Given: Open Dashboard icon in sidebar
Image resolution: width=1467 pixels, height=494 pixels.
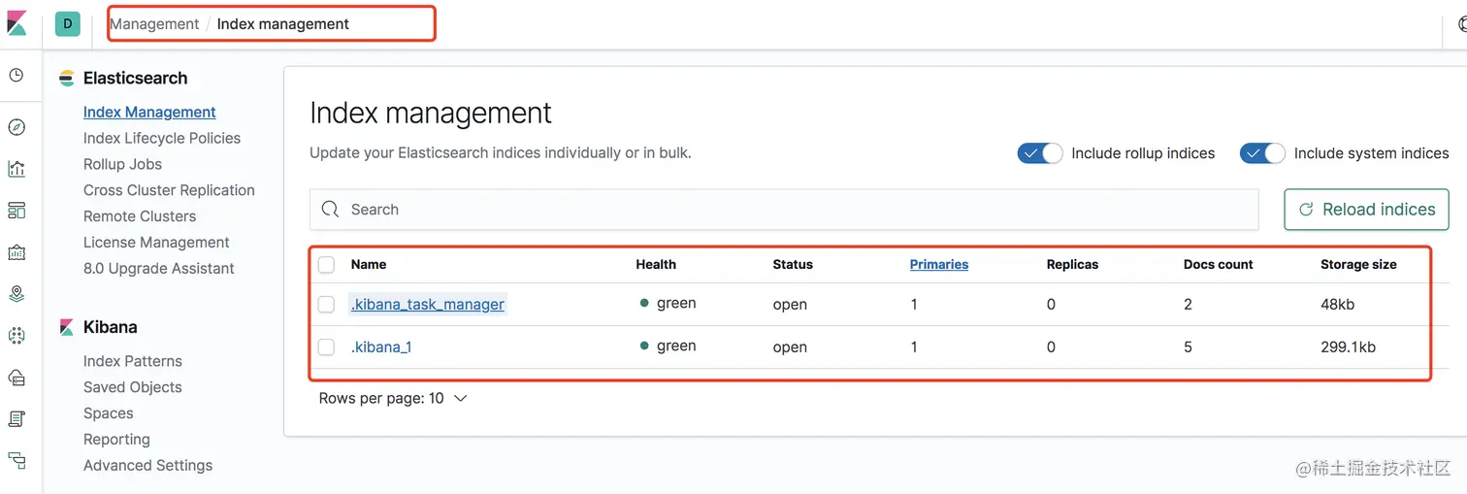Looking at the screenshot, I should (x=16, y=211).
